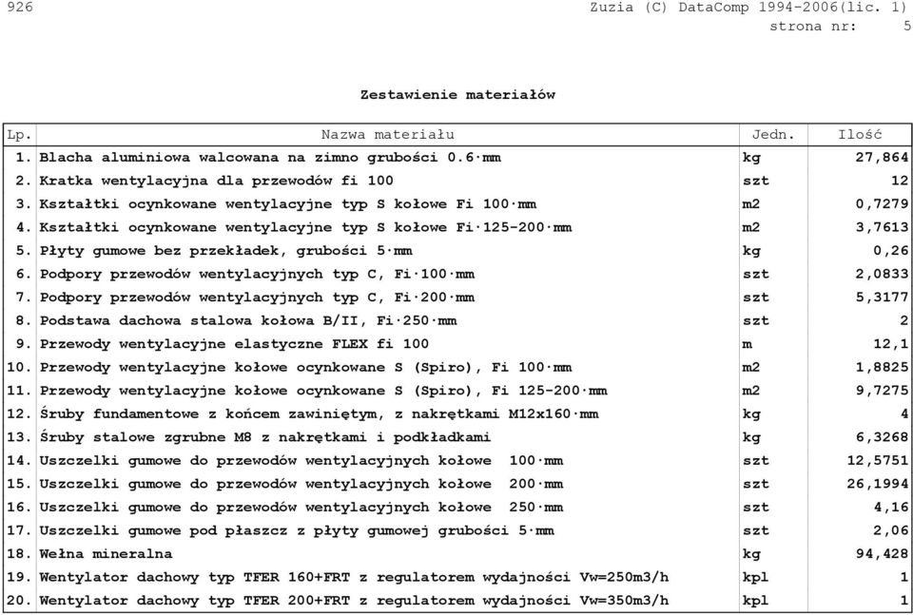Image resolution: width=913 pixels, height=615 pixels.
Task: Select 'Przewody wentylacyjne kołowe' Spiro Fi 125-200·mm
Action: click(x=457, y=391)
